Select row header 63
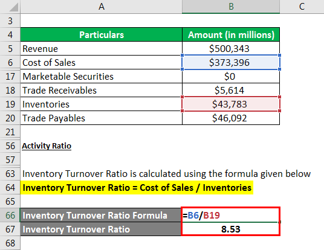 coord(10,174)
